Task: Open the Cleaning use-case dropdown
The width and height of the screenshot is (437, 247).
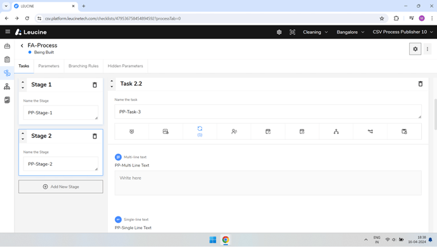Action: [315, 32]
